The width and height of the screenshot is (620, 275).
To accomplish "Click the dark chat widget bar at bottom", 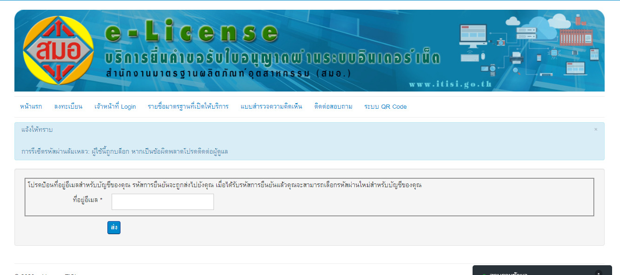I will tap(542, 270).
